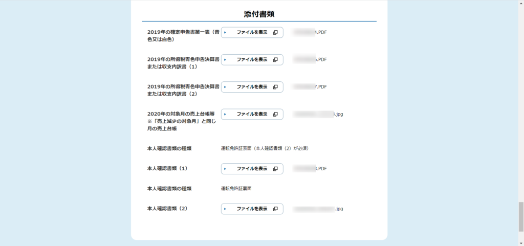Click new-window icon in 確定申告書第一表 button
Viewport: 524px width, 246px height.
pyautogui.click(x=275, y=32)
